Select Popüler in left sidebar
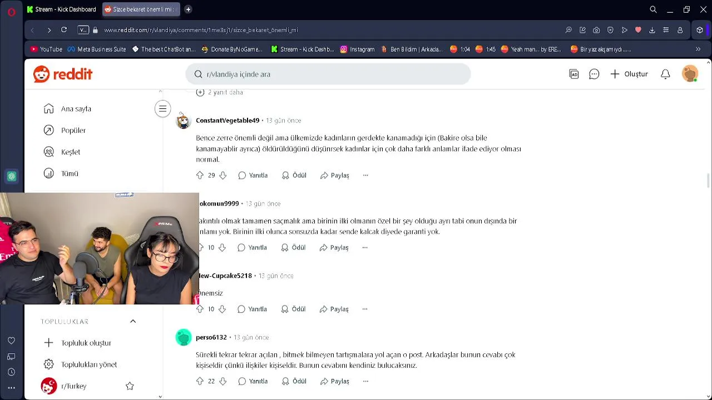The image size is (712, 400). click(73, 130)
